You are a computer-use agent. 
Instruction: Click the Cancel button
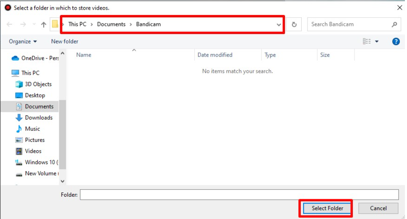pos(378,208)
